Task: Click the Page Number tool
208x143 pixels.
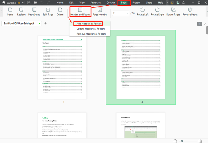Action: click(x=100, y=12)
